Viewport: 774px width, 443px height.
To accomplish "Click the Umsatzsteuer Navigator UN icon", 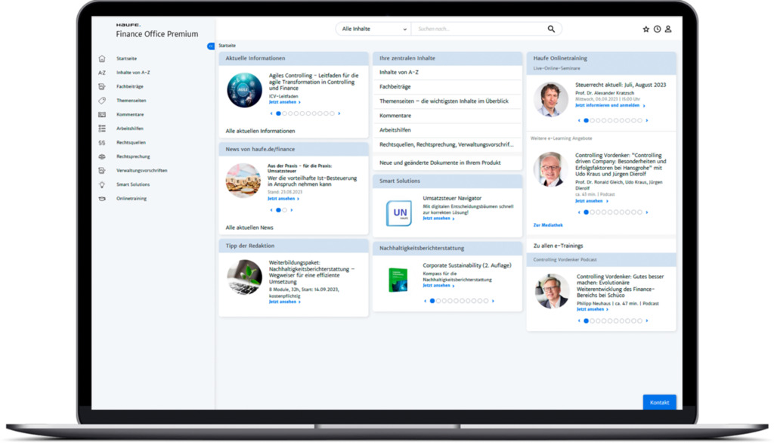I will pos(399,213).
